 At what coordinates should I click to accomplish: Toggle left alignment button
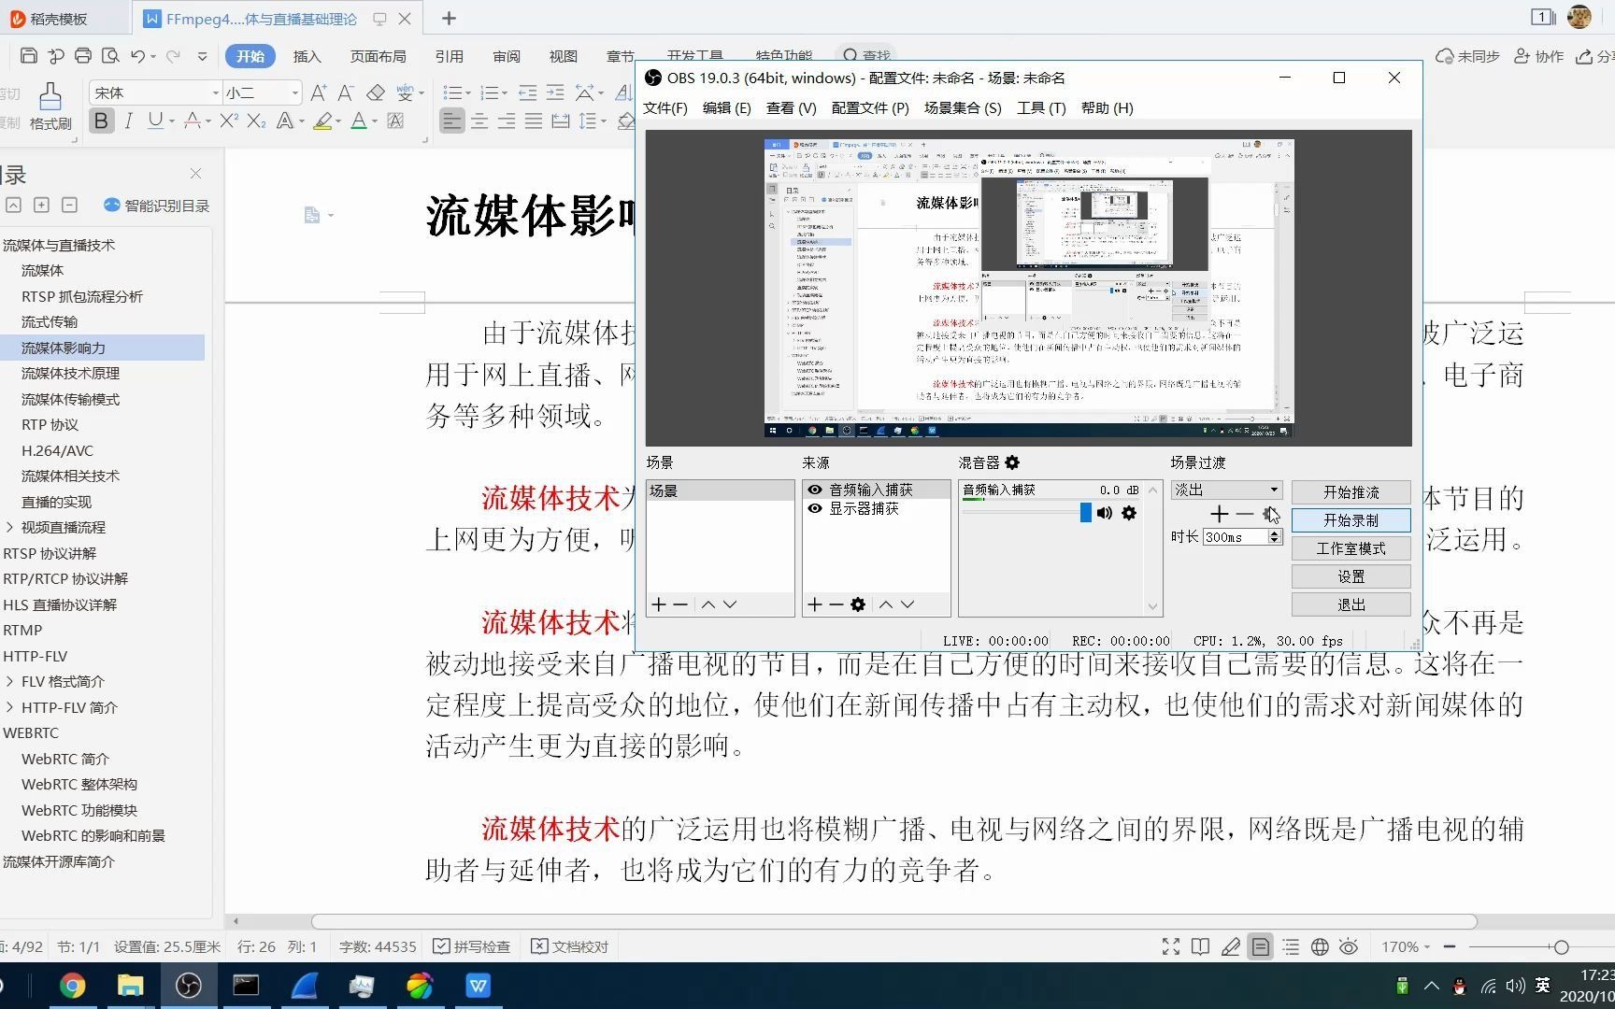click(x=451, y=121)
